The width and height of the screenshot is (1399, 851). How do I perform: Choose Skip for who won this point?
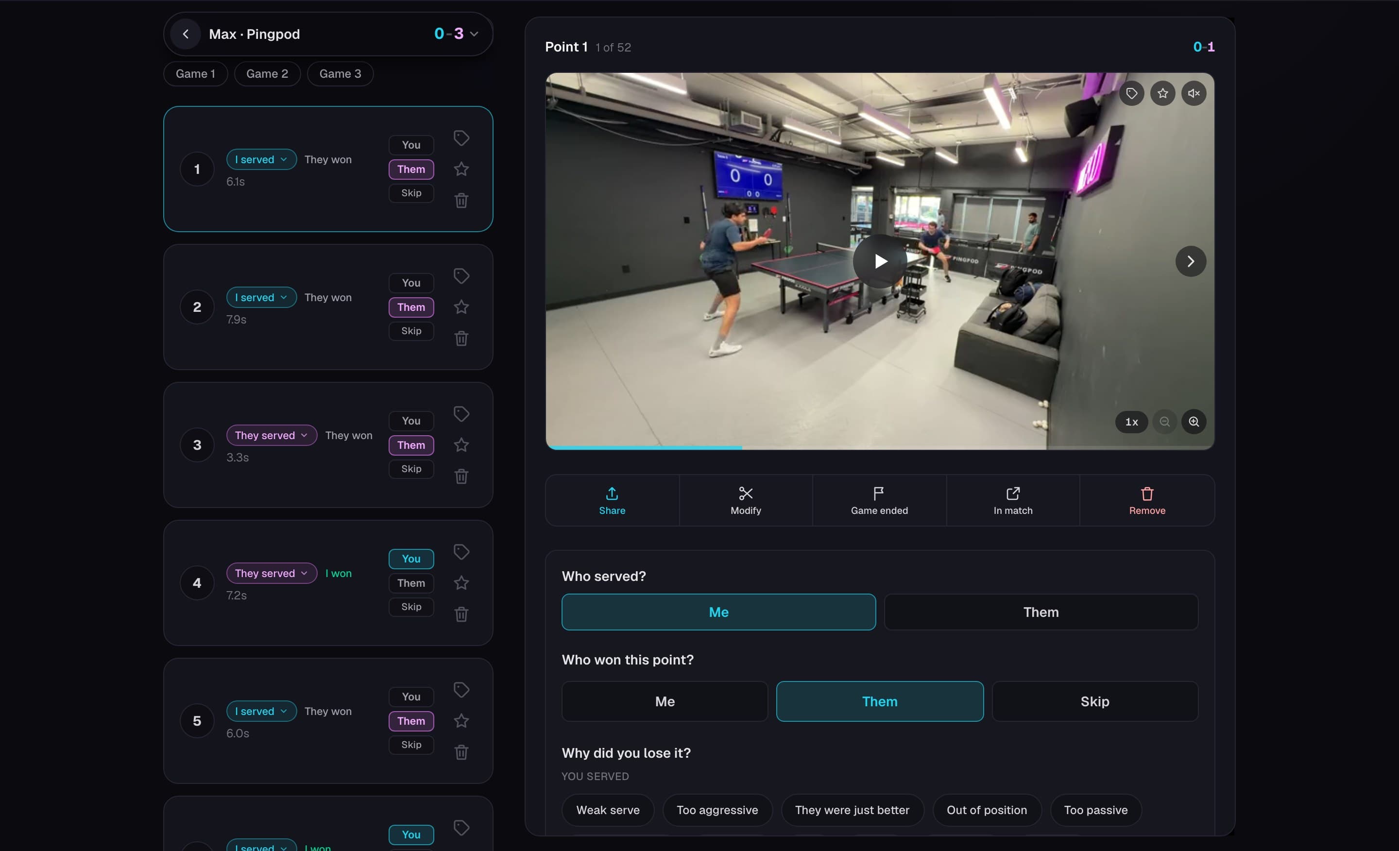coord(1095,701)
